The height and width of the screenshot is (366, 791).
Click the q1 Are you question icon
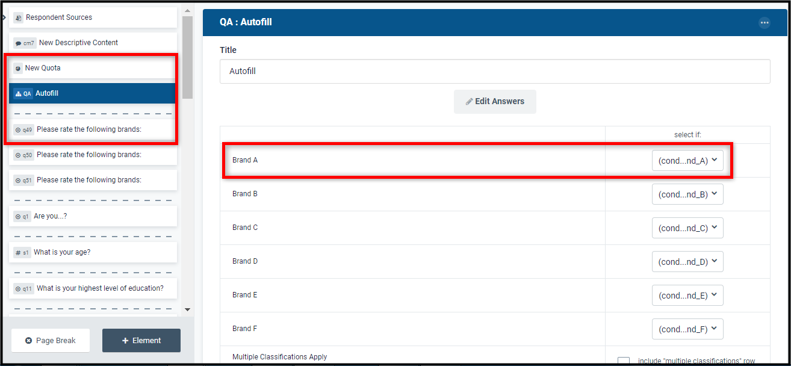[18, 217]
